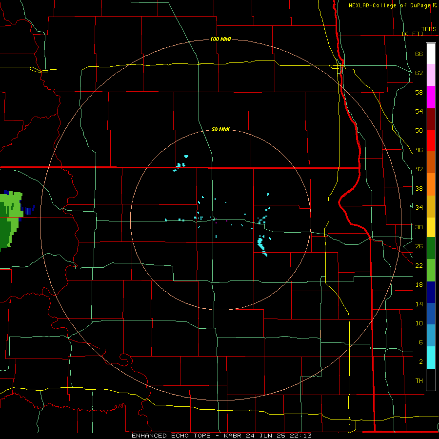This screenshot has width=439, height=439.
Task: Click the TH threshold legend label
Action: click(419, 381)
